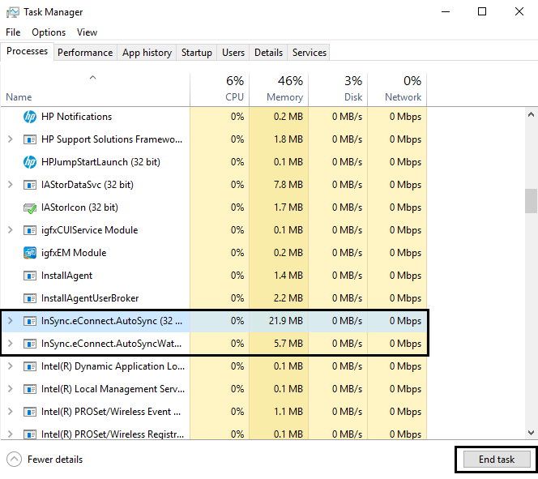The image size is (538, 479).
Task: Expand the HP Support Solutions Framework row
Action: pos(11,139)
